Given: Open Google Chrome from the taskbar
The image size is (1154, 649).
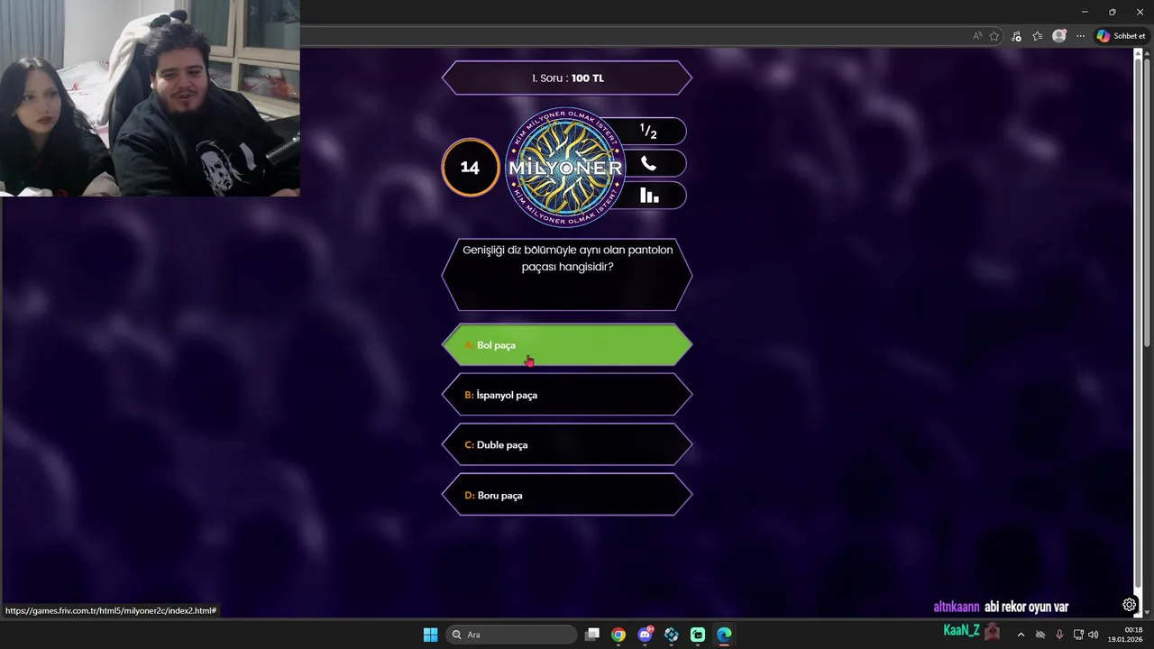Looking at the screenshot, I should pos(618,635).
